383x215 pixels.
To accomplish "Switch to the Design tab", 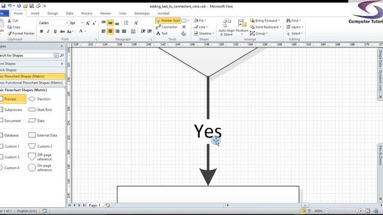I will pyautogui.click(x=53, y=13).
